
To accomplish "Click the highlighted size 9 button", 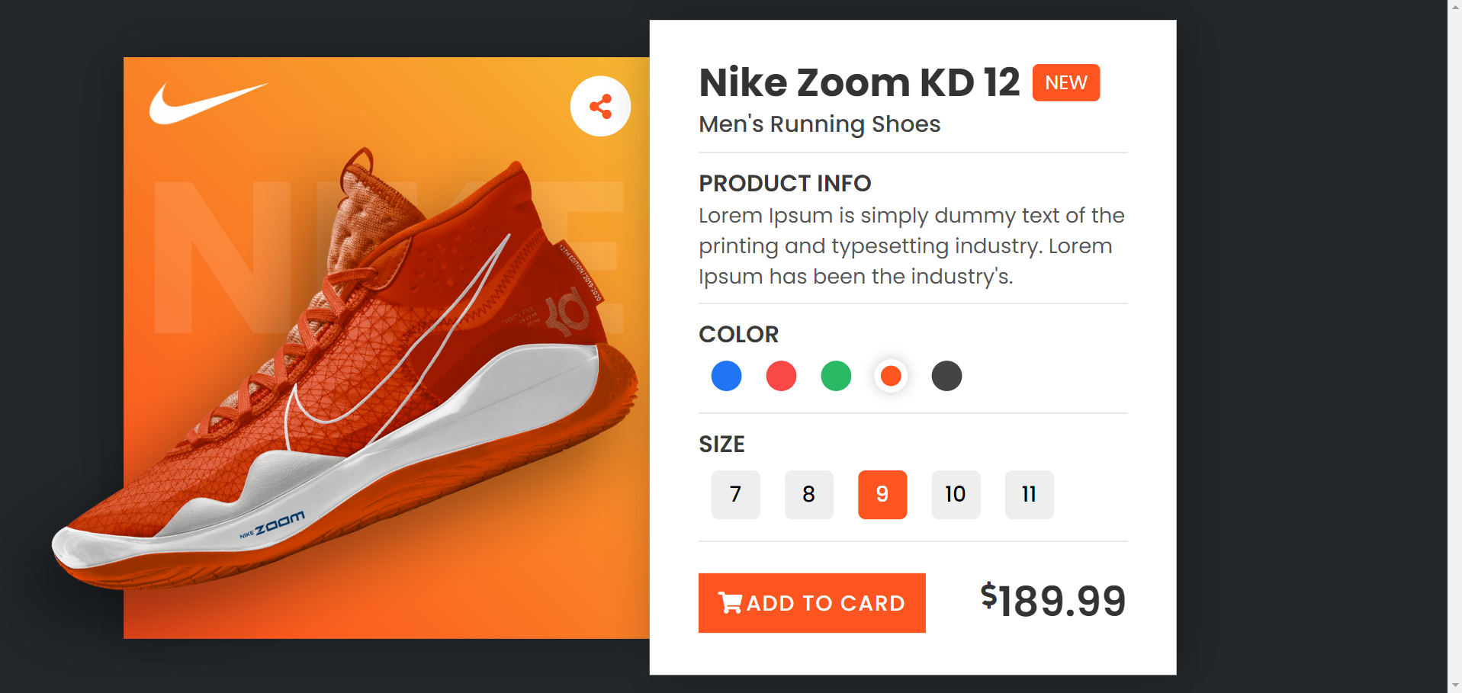I will click(x=882, y=495).
